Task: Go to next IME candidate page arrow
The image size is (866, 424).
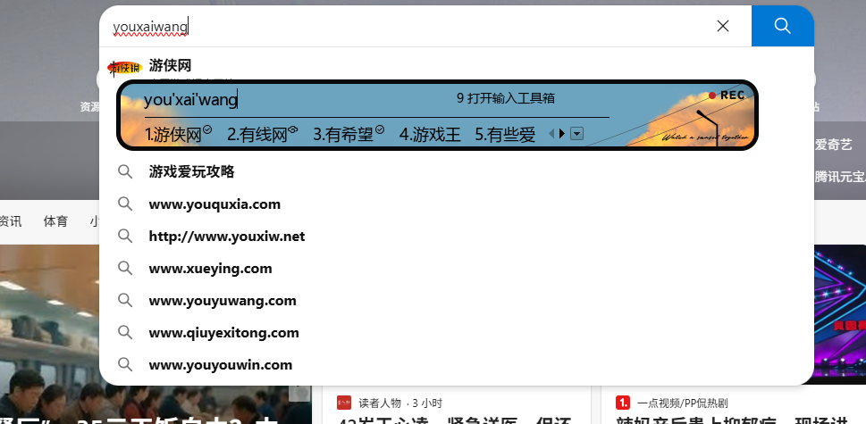Action: pyautogui.click(x=561, y=133)
